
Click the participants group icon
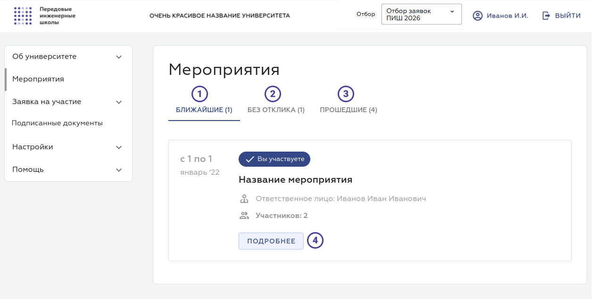tap(244, 216)
